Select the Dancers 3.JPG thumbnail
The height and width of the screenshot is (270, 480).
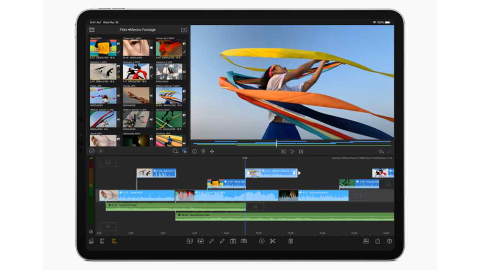[x=169, y=72]
